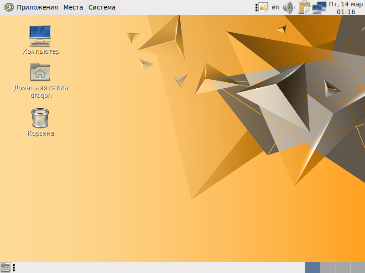This screenshot has width=365, height=273.
Task: Select the Компьютер desktop icon
Action: click(41, 40)
